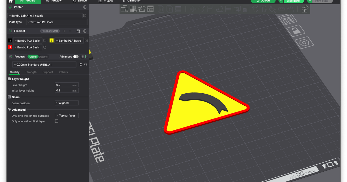Toggle the Advanced process settings switch
The height and width of the screenshot is (182, 347).
(x=76, y=57)
